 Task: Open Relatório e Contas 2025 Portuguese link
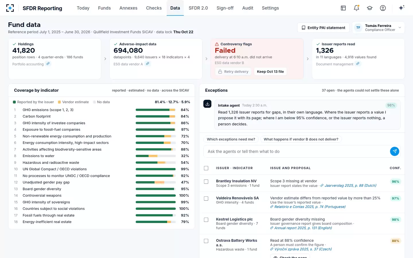pyautogui.click(x=308, y=207)
